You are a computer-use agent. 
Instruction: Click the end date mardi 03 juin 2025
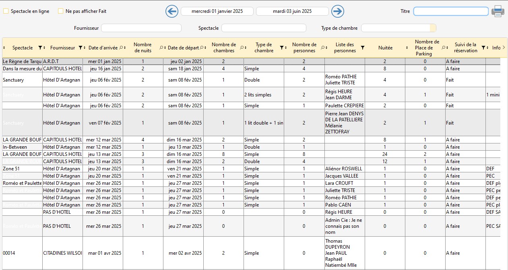292,11
